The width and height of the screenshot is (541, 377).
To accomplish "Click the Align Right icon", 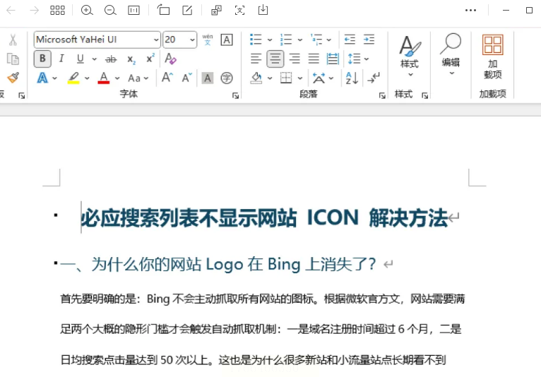I will (x=295, y=59).
